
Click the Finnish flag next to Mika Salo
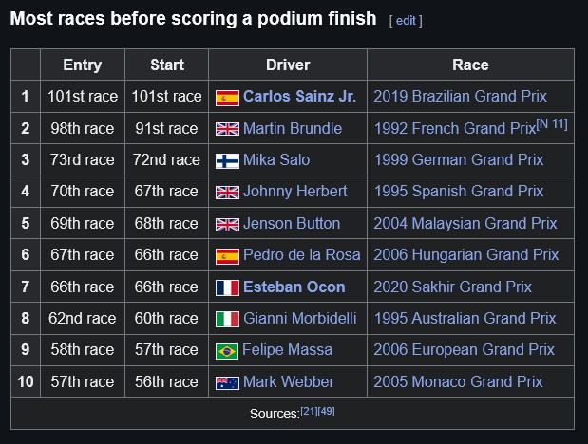227,161
